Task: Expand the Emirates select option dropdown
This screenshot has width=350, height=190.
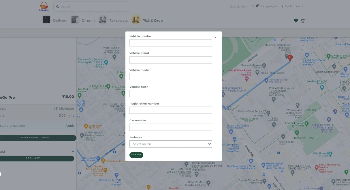Action: point(171,144)
